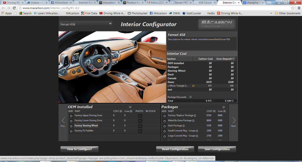This screenshot has height=162, width=302.
Task: Switch to Ferrari F40 tab
Action: 181,2
